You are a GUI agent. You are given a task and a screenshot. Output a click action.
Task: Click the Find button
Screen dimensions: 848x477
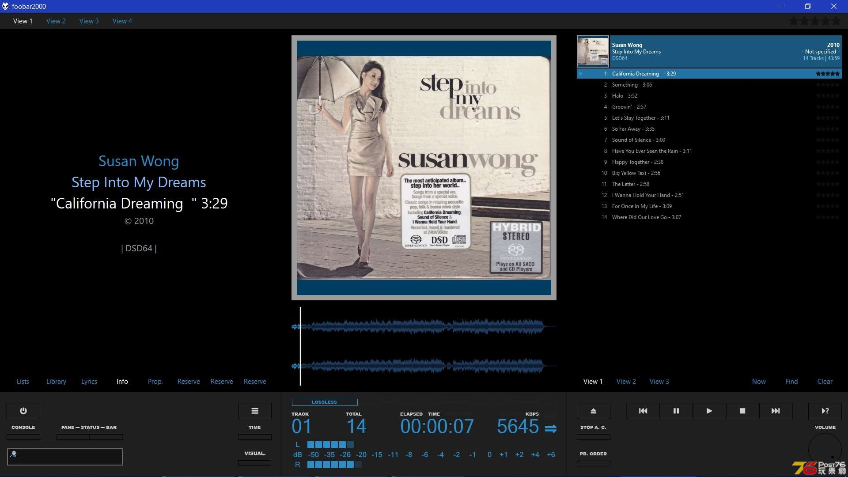pyautogui.click(x=792, y=382)
